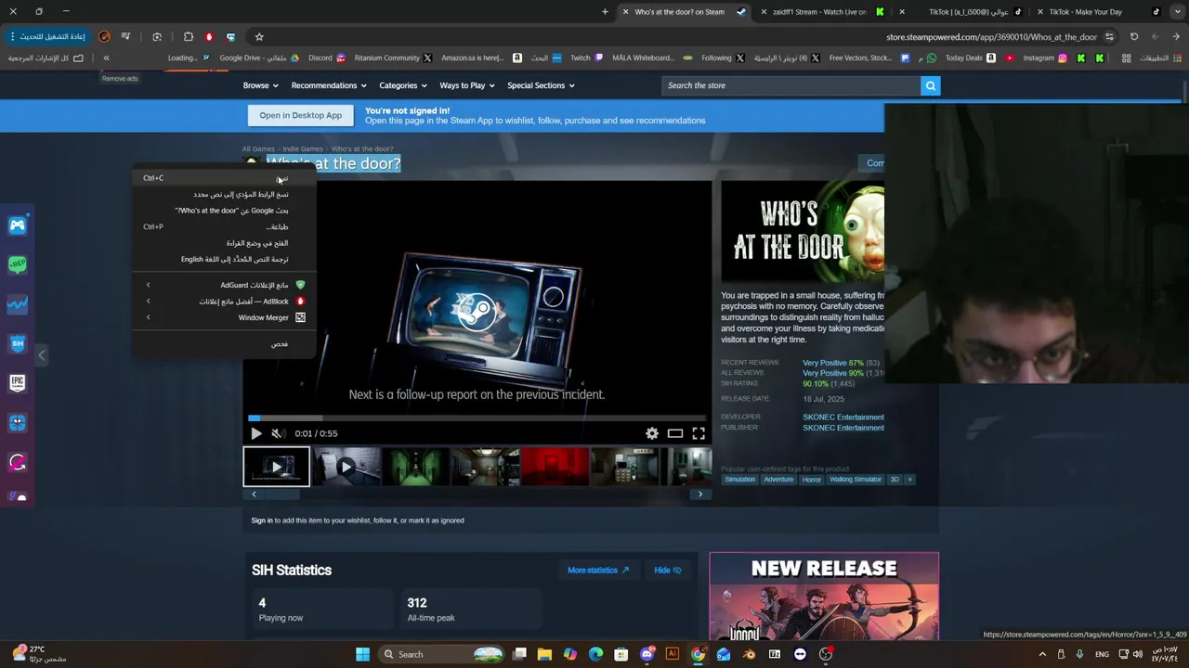1189x668 pixels.
Task: Open the All Games breadcrumb
Action: click(x=258, y=148)
